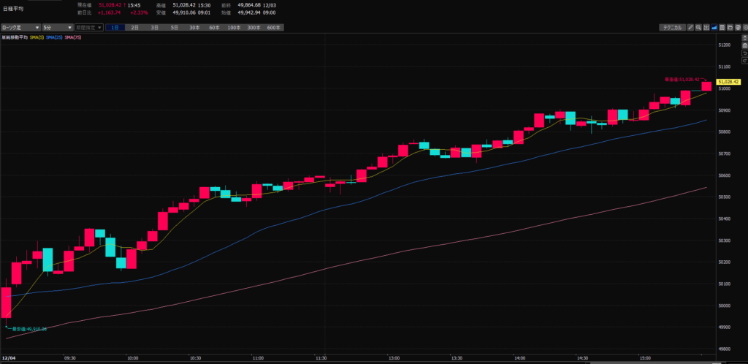Expand the 期間指定 period dropdown
748x364 pixels.
(88, 27)
